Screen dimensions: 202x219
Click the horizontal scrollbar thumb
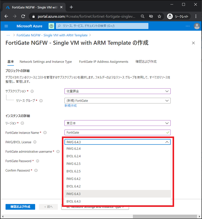pyautogui.click(x=165, y=217)
